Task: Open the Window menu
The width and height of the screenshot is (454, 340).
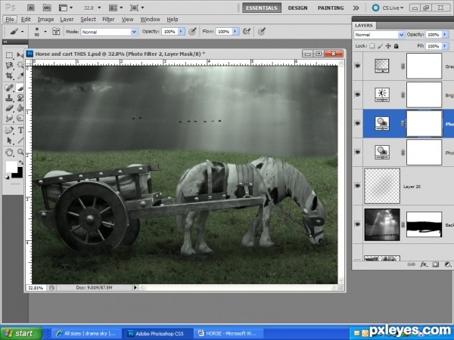Action: pos(150,20)
